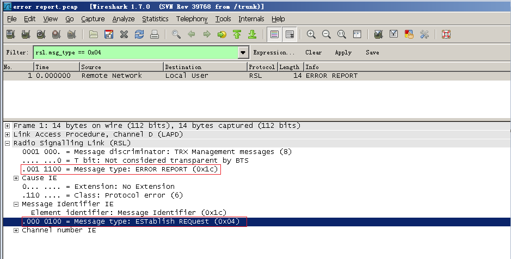Expand the Frame 1 tree node
Image resolution: width=511 pixels, height=259 pixels.
click(x=8, y=126)
